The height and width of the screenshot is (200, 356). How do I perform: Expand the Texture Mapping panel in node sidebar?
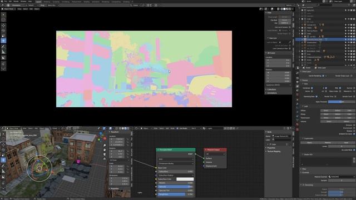274,152
